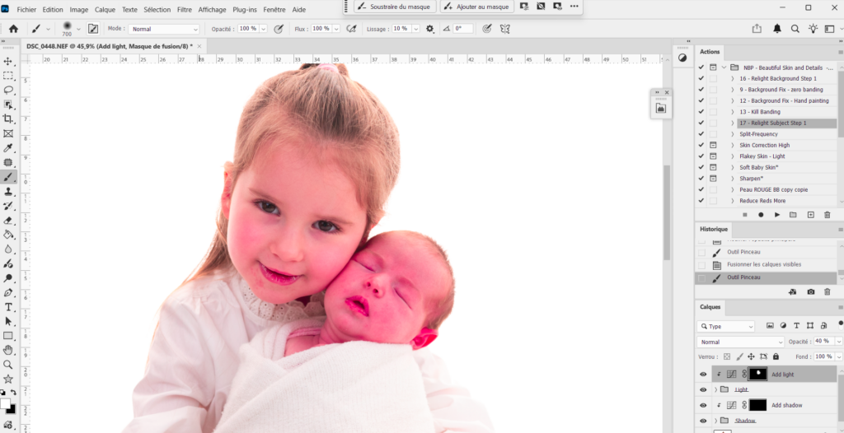Choose the Hand tool

[x=8, y=350]
